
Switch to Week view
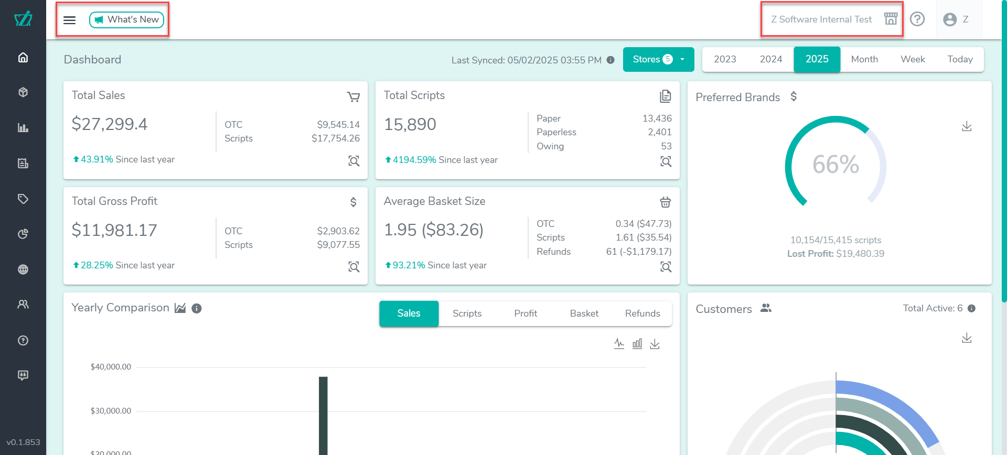click(x=913, y=59)
